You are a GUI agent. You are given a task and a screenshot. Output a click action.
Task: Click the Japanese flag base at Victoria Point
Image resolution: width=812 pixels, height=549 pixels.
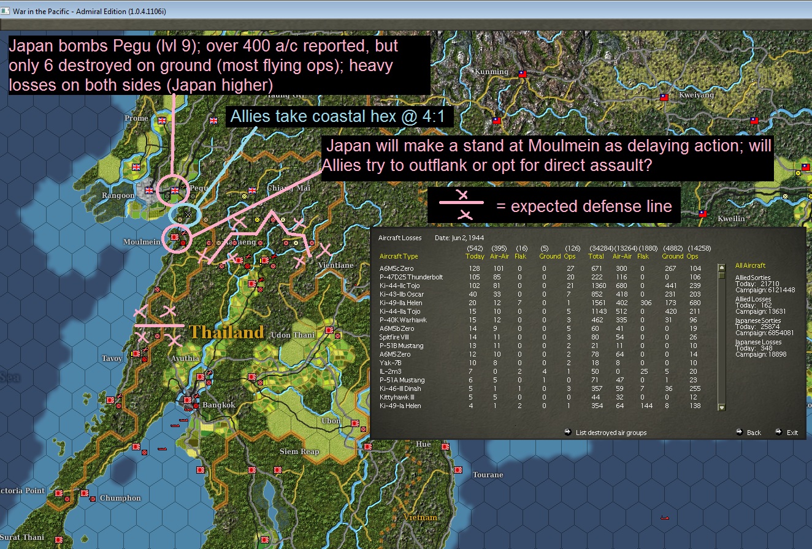point(59,493)
